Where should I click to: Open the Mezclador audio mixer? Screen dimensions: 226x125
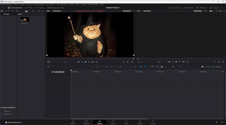pyautogui.click(x=189, y=8)
